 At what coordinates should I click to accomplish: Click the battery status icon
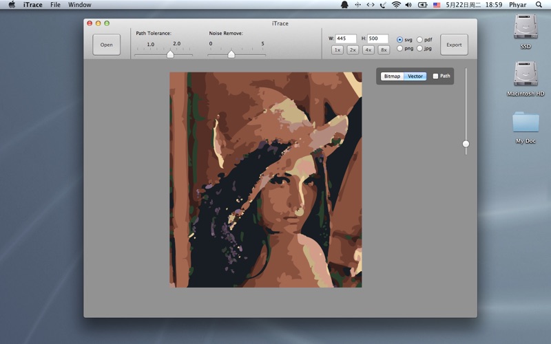click(422, 5)
